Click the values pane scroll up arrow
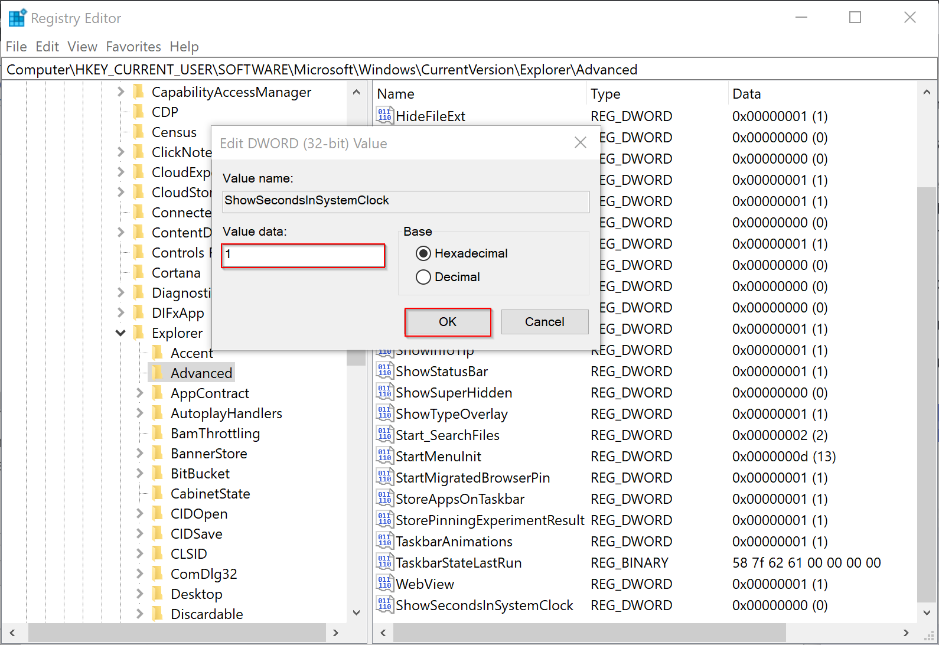This screenshot has width=939, height=645. click(x=927, y=92)
